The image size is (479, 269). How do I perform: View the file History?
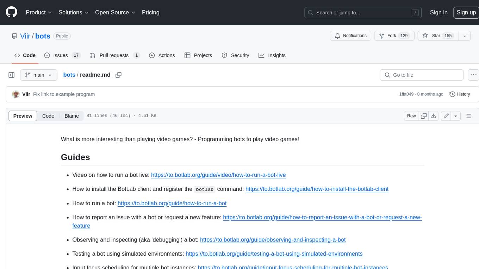point(460,94)
